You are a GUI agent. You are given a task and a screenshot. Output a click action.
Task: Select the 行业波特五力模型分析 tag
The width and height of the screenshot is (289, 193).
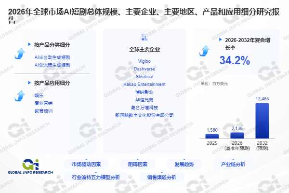96,177
